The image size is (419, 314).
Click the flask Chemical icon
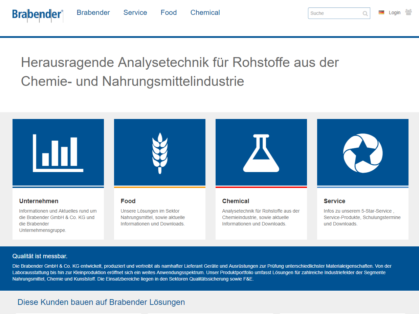(261, 152)
